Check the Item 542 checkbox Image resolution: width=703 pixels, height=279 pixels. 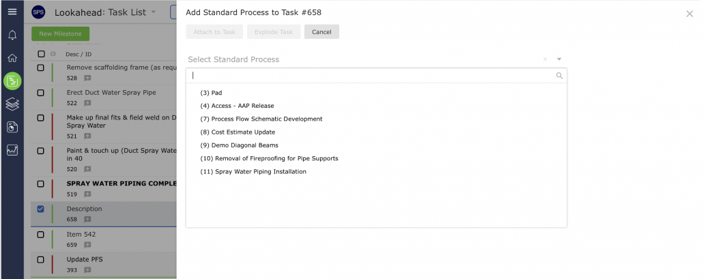[x=41, y=234]
